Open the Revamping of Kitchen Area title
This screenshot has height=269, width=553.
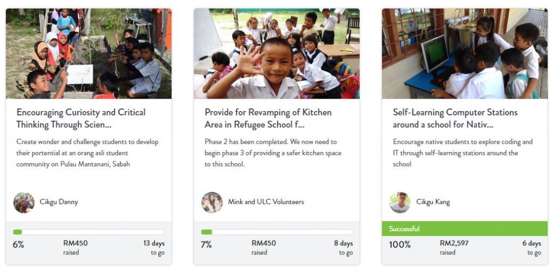tap(268, 119)
